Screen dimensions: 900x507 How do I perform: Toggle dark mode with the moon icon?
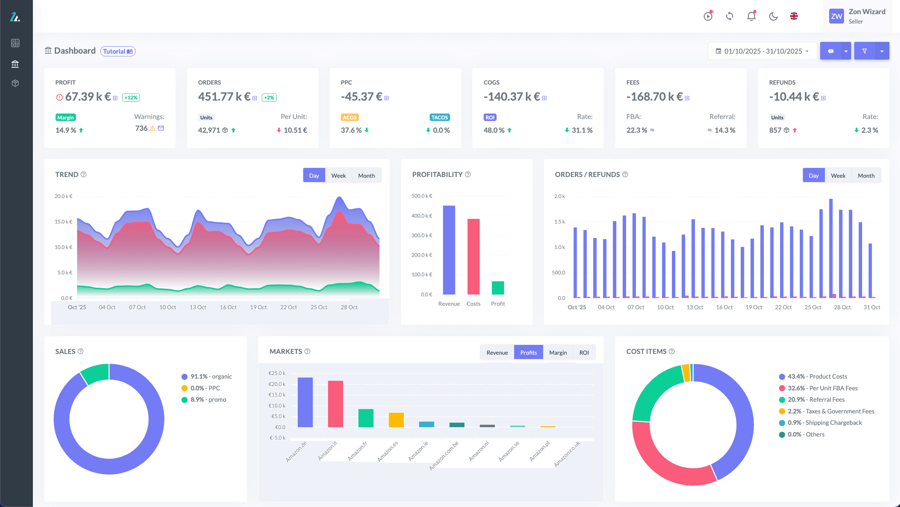coord(773,16)
